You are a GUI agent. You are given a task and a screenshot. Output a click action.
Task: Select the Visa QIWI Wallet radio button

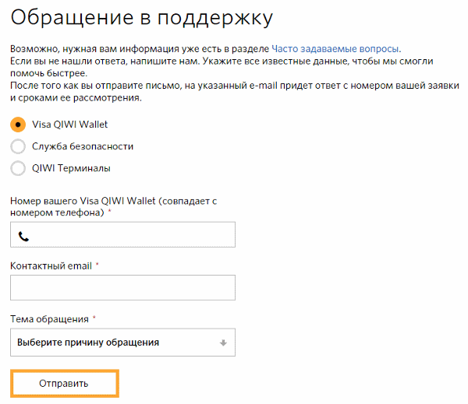[18, 125]
